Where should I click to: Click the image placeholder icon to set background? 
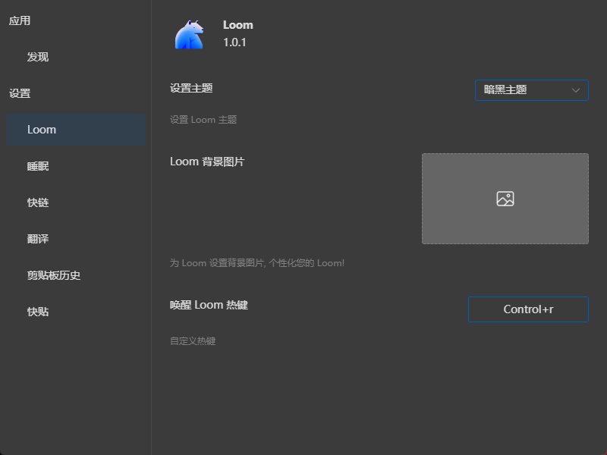point(505,198)
